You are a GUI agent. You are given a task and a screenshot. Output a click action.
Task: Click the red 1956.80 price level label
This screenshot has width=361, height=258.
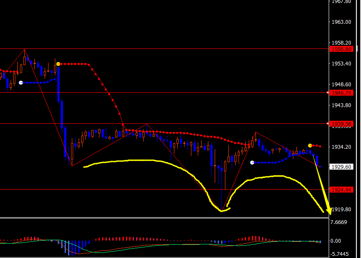click(341, 49)
